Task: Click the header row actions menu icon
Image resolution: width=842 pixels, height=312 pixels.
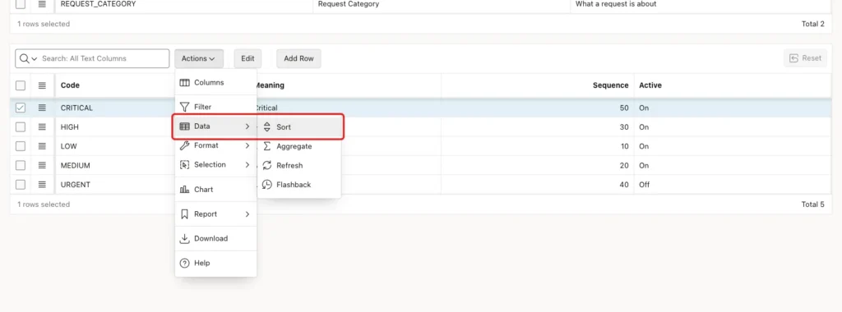Action: [42, 85]
